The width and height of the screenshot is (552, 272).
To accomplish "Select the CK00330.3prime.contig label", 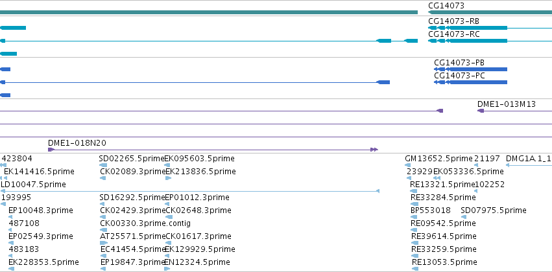I will point(145,223).
